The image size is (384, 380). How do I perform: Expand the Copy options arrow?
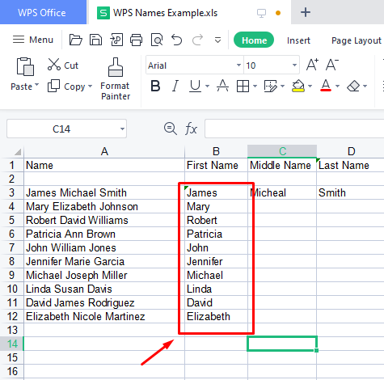click(90, 87)
